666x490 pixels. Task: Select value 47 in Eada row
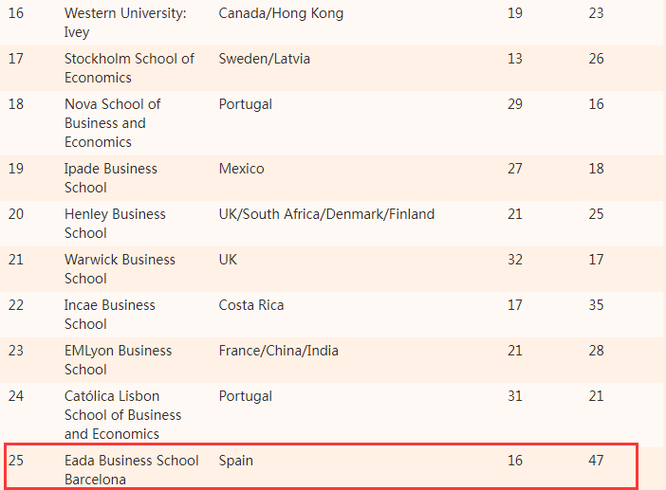(x=596, y=461)
